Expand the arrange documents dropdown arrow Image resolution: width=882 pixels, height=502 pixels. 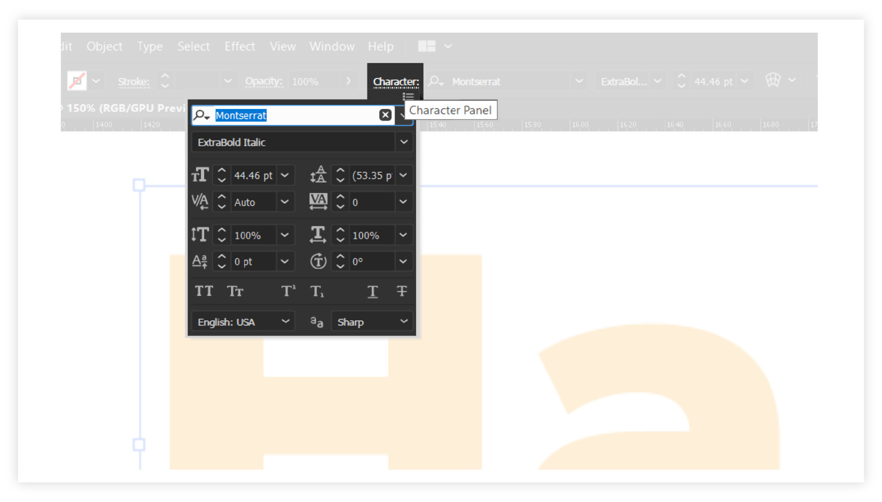click(448, 46)
